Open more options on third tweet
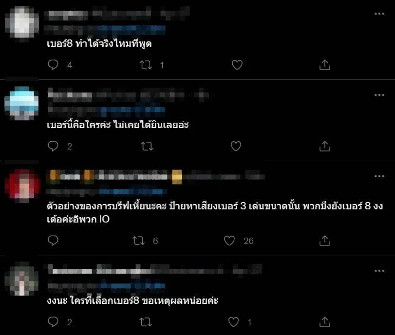This screenshot has width=395, height=335. point(379,176)
